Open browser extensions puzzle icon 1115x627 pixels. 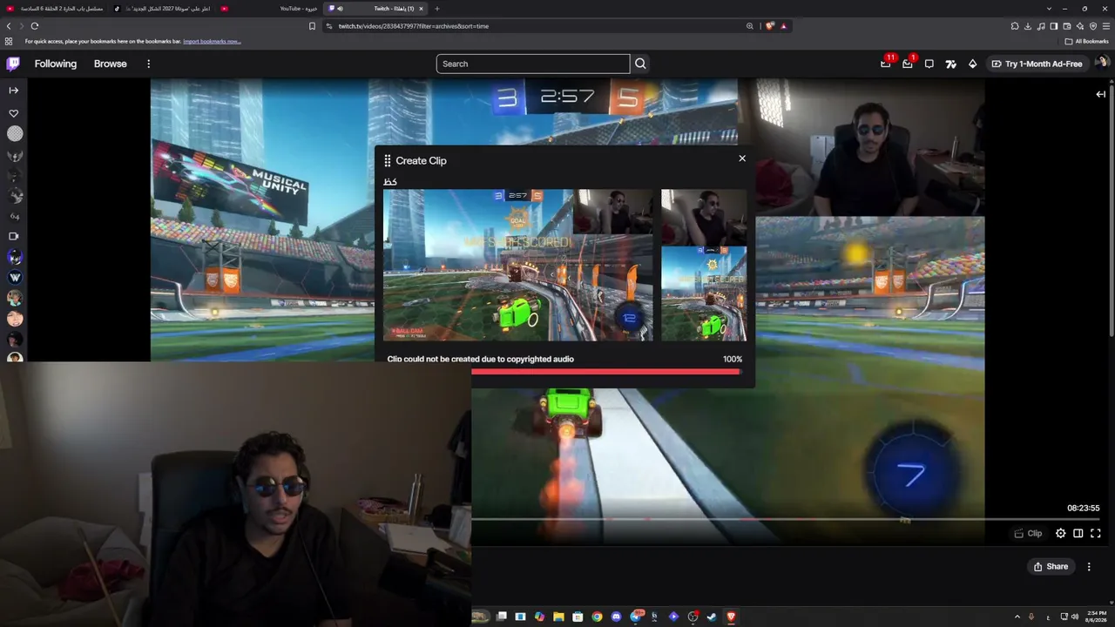click(x=1015, y=26)
